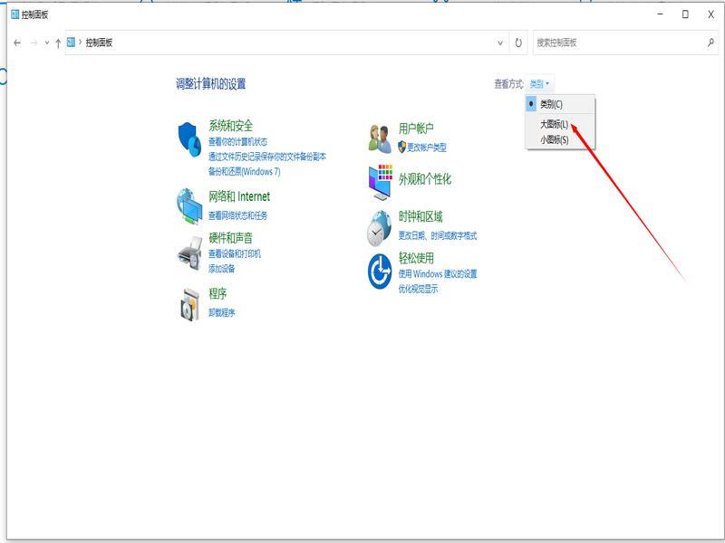Click the 轻松使用 accessibility icon
Image resolution: width=725 pixels, height=543 pixels.
(380, 271)
